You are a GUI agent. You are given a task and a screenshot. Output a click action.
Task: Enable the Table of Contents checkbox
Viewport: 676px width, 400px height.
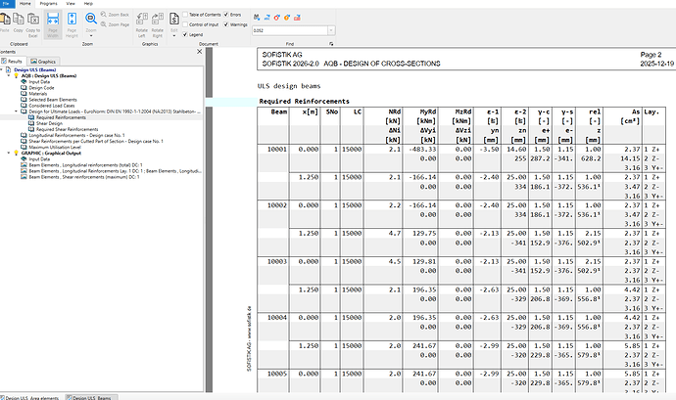(x=187, y=17)
